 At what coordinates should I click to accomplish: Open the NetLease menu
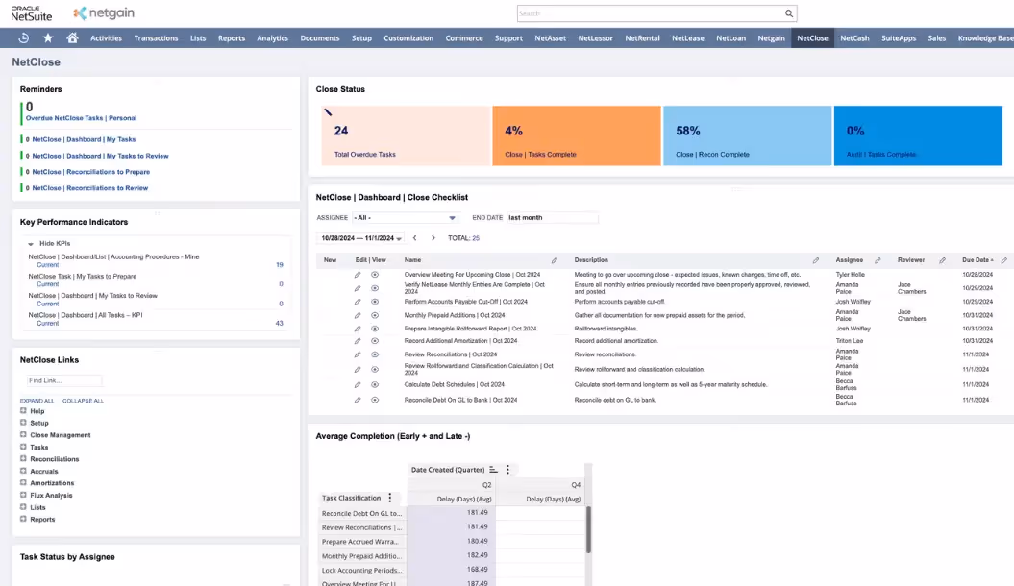687,38
